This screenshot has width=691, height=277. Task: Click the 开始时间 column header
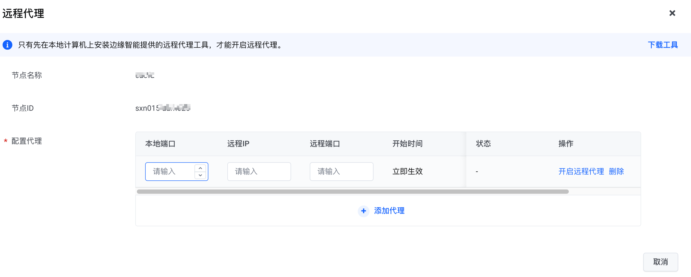pyautogui.click(x=407, y=144)
